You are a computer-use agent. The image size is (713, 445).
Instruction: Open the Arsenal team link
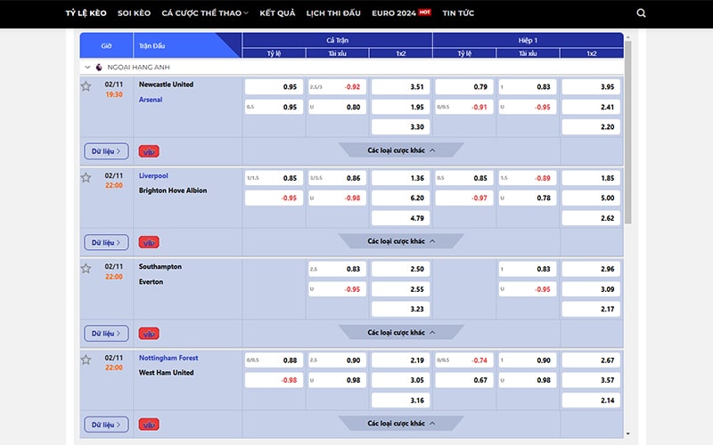pos(151,100)
